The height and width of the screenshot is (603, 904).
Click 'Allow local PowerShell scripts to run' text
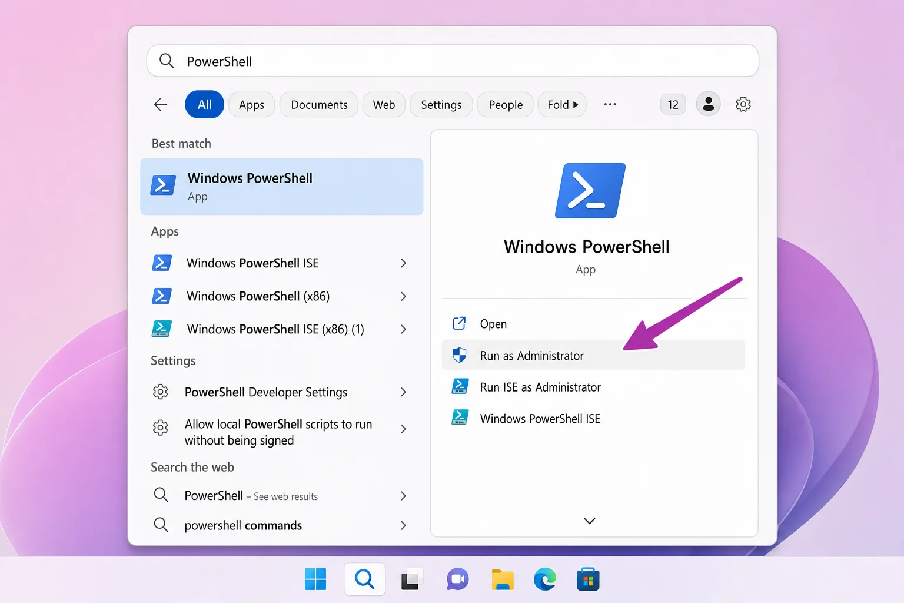coord(278,424)
